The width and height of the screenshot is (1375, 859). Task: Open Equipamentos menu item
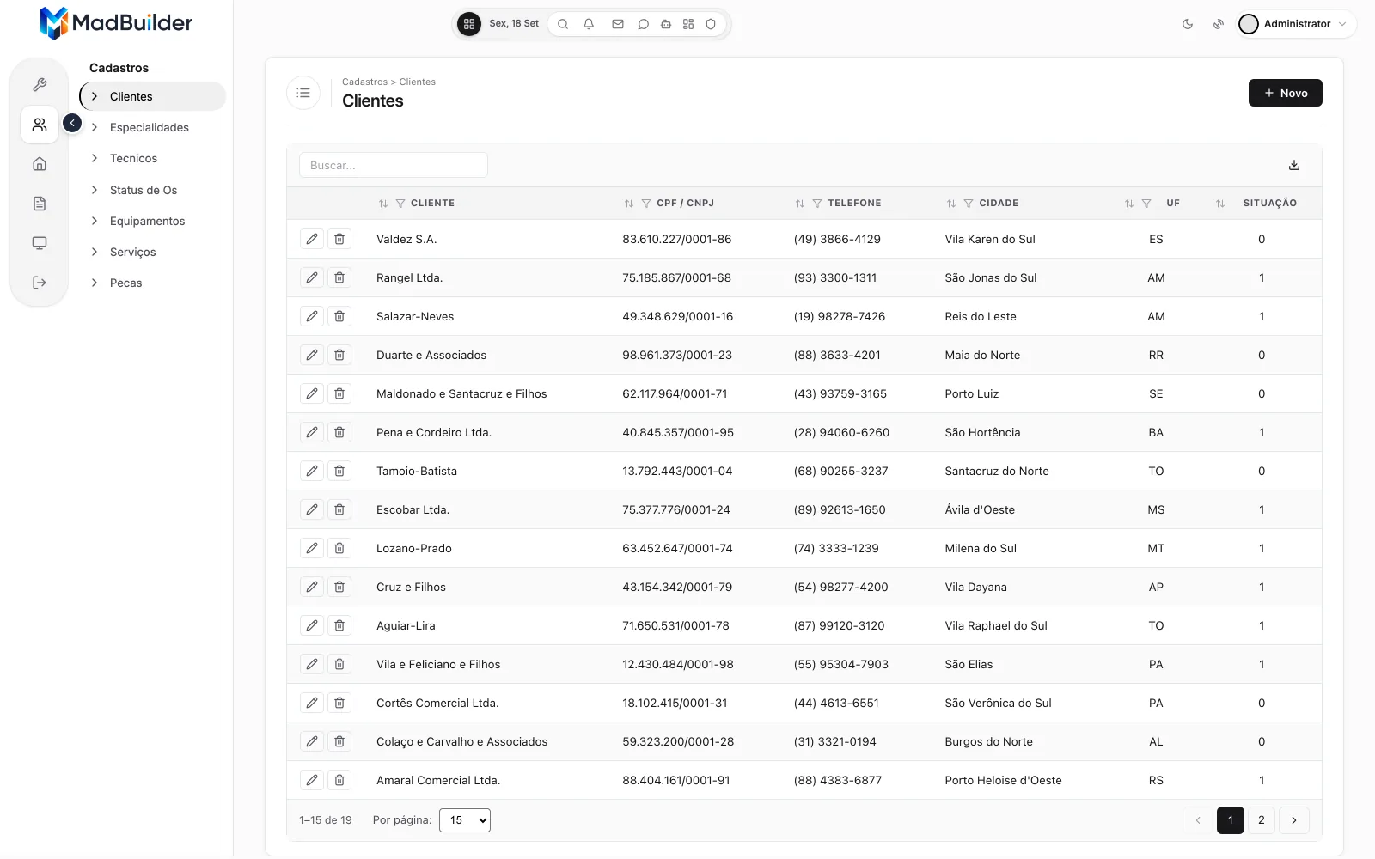point(152,221)
